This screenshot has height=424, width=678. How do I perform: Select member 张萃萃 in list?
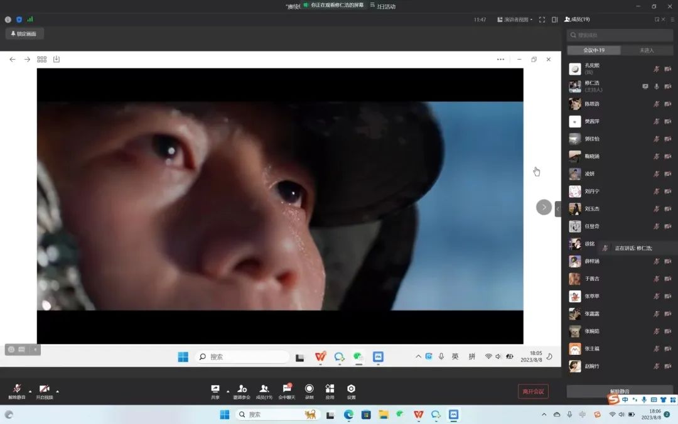620,296
